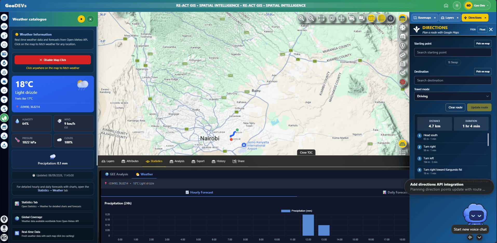
Task: Click the Precipitation blue legend color swatch
Action: [x=286, y=211]
